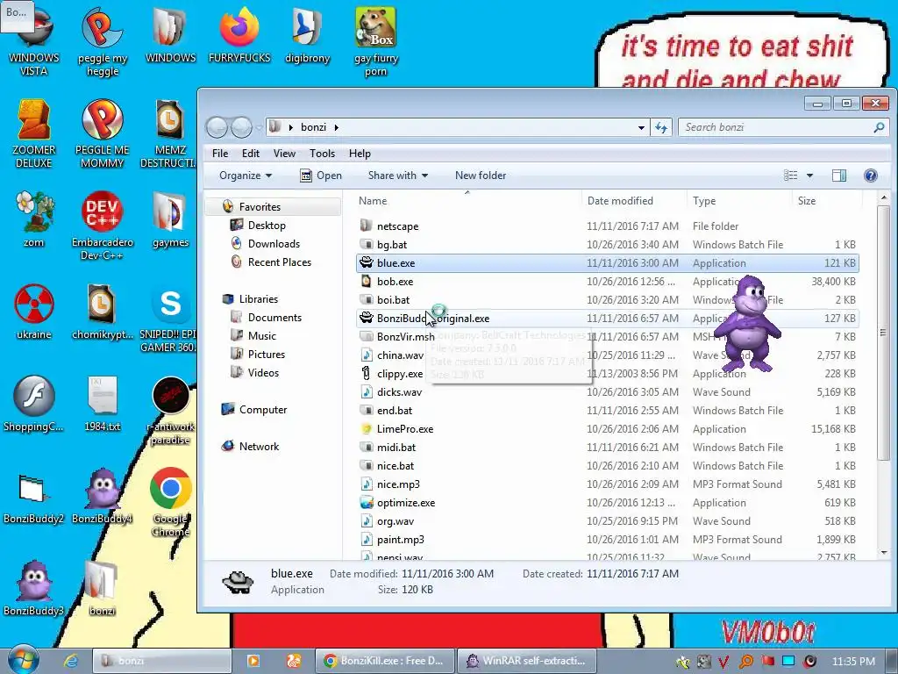Screen dimensions: 898x674
Task: Sort by the Type column header
Action: click(739, 201)
